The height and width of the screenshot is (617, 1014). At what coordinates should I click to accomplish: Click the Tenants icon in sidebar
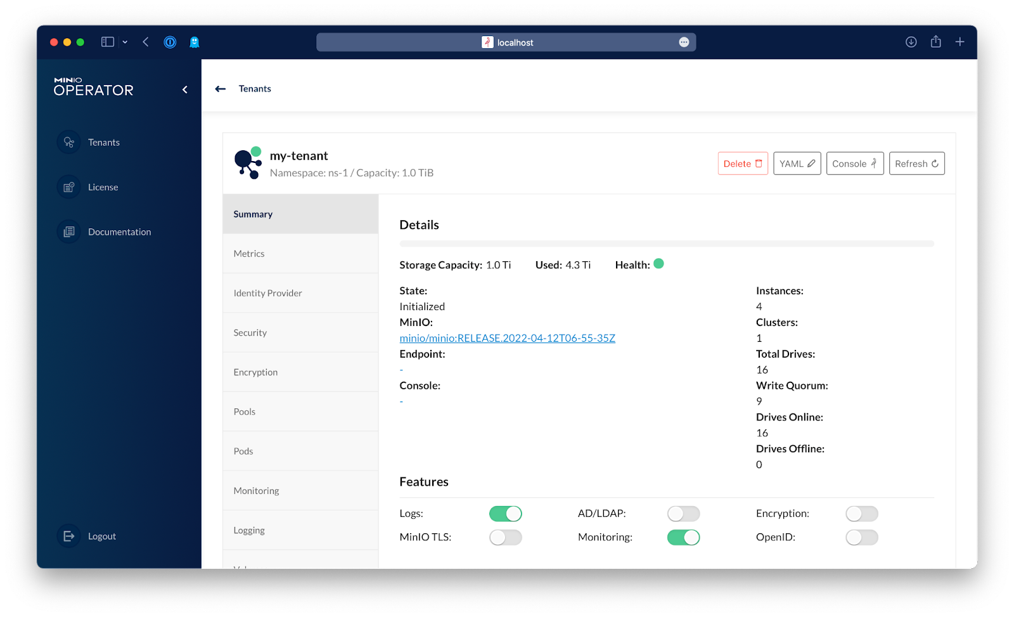click(x=68, y=142)
